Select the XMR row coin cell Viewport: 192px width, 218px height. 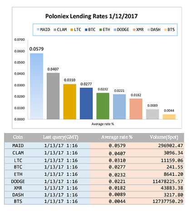pyautogui.click(x=18, y=188)
